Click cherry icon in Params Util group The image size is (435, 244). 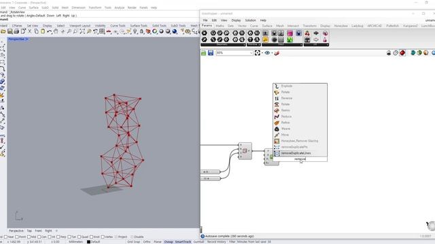coord(307,33)
